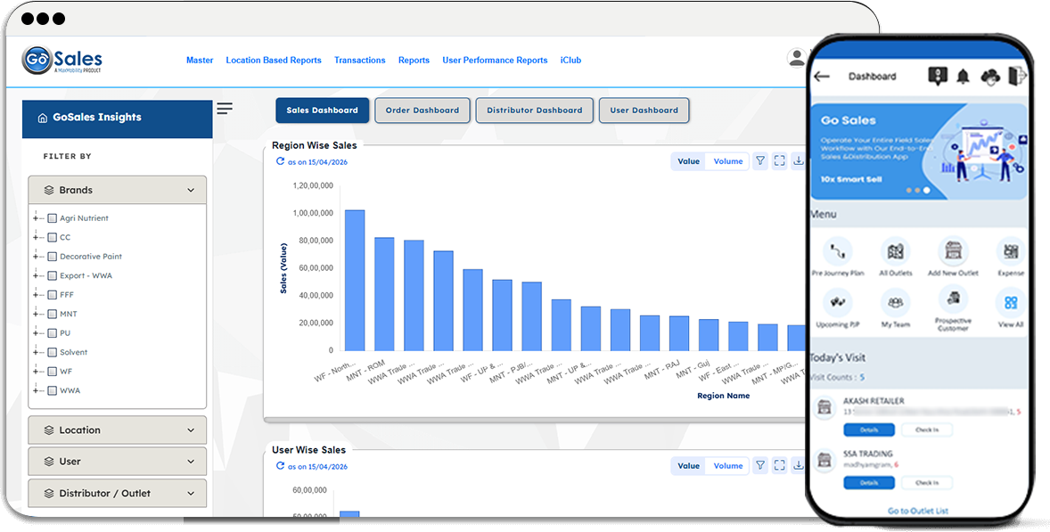Tap Add New Outlet icon
1050x532 pixels.
click(x=953, y=251)
